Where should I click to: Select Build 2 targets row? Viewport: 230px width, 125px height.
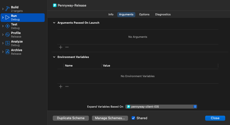pos(23,9)
